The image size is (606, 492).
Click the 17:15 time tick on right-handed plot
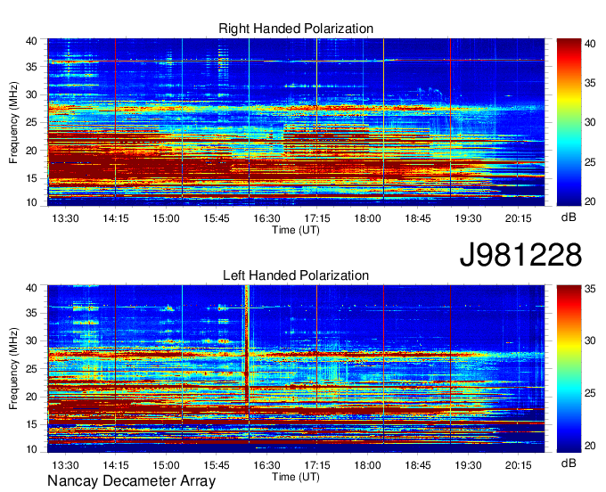317,218
